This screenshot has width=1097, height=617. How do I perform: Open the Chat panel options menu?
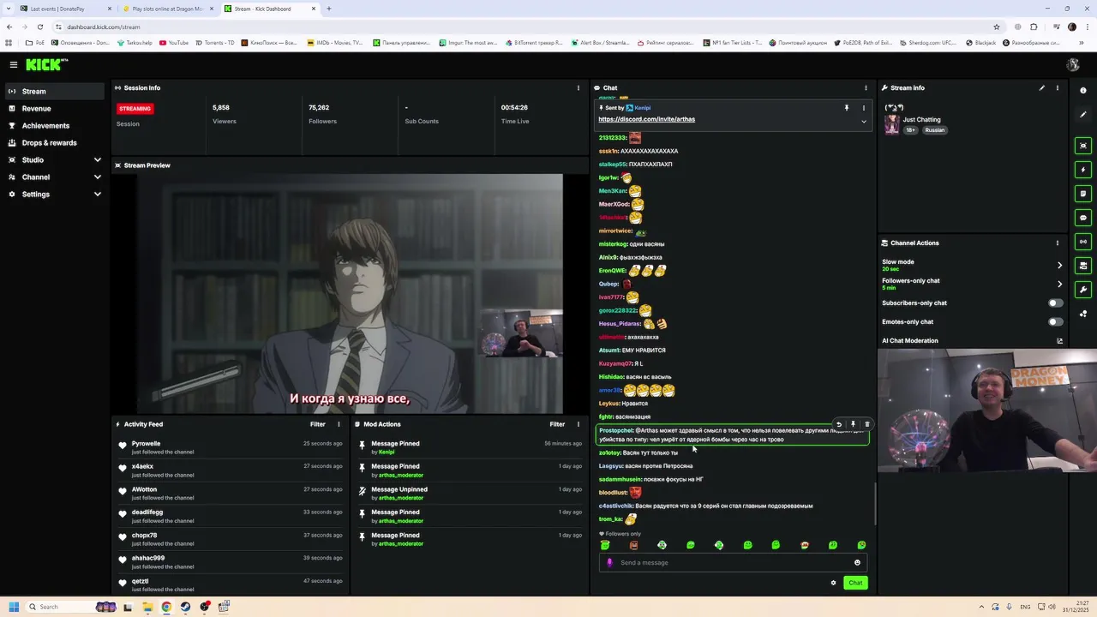(x=866, y=87)
